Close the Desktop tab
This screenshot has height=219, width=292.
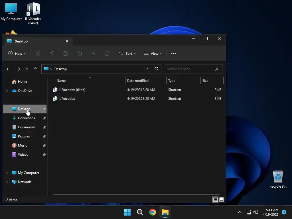(x=67, y=41)
